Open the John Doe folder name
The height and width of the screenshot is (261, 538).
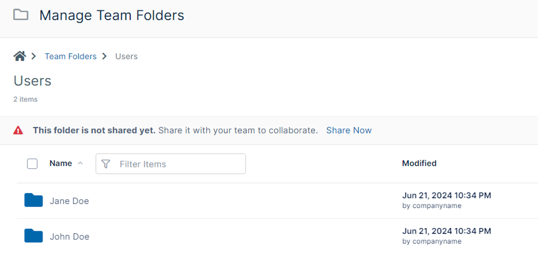click(70, 236)
